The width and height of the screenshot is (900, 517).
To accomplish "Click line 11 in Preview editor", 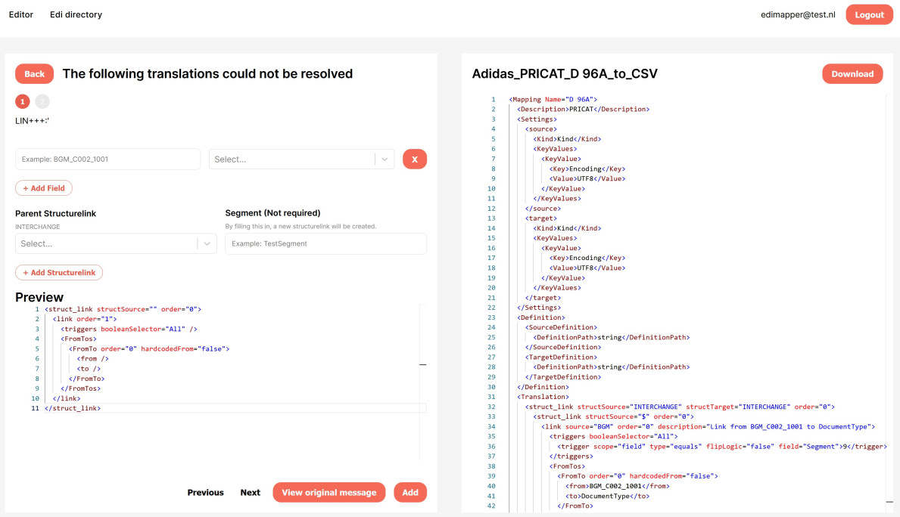I will [x=227, y=408].
